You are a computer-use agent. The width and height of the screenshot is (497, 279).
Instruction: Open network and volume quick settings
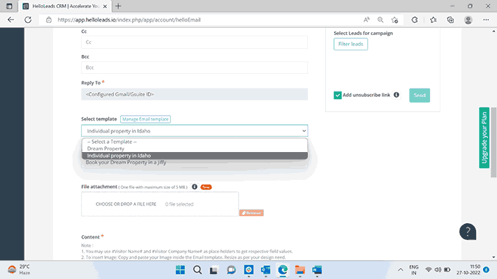[438, 270]
